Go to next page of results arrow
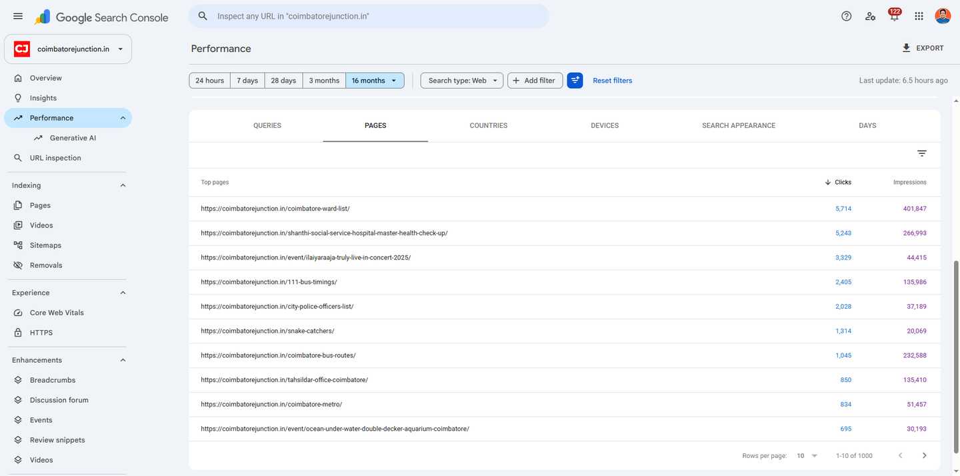This screenshot has width=960, height=476. click(x=924, y=455)
